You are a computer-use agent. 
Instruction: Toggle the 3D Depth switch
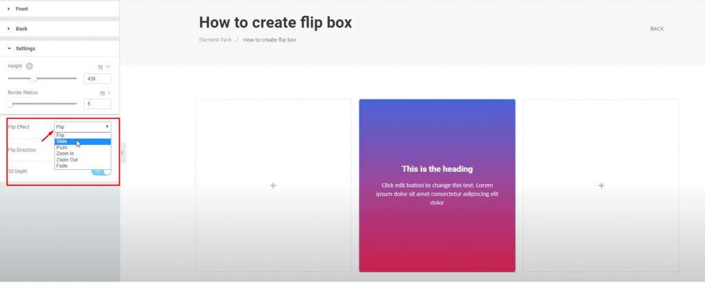(x=101, y=170)
